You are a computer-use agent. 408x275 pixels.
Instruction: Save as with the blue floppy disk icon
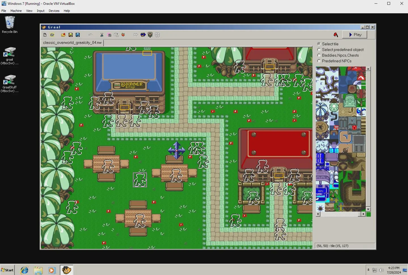[78, 35]
